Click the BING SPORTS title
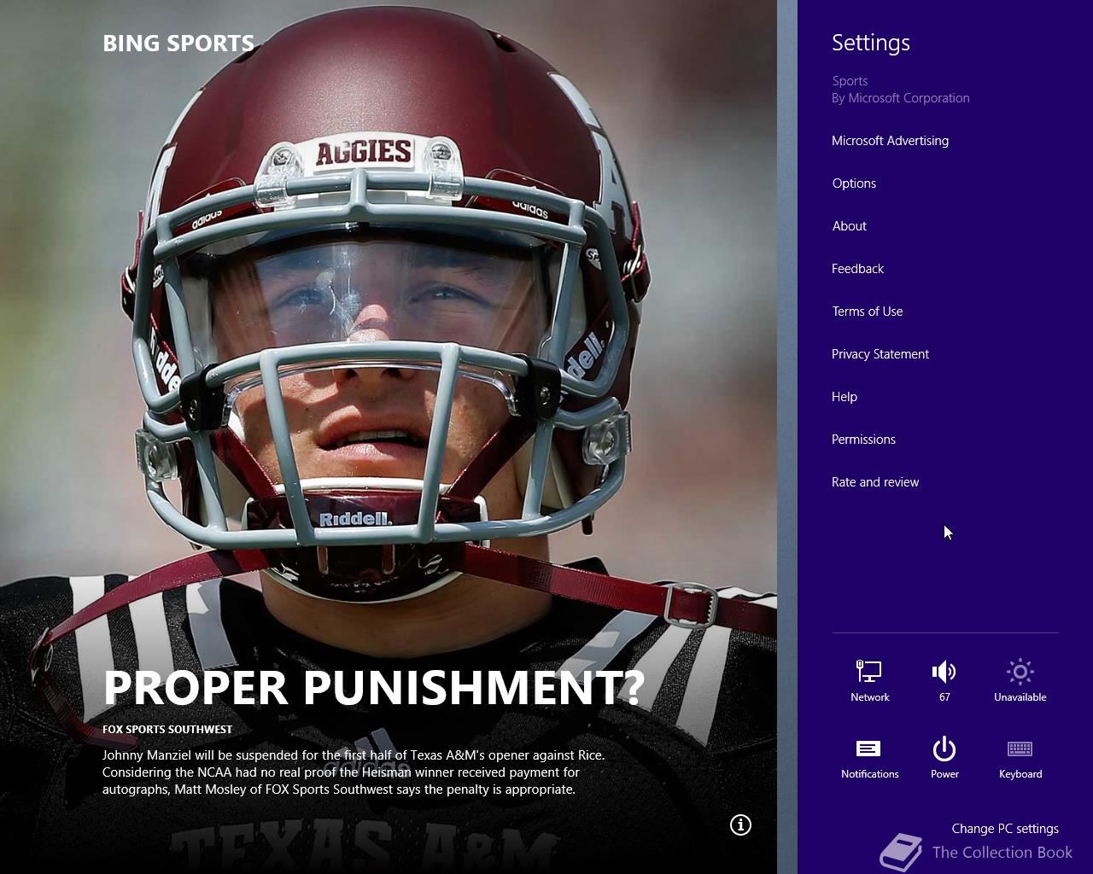This screenshot has height=874, width=1093. coord(178,44)
